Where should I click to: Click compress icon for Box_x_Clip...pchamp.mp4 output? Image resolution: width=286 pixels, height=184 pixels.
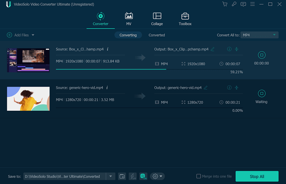tap(237, 49)
